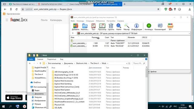Click the WinRAR Добавить (Add) icon
Screen dimensions: 194x109
click(x=75, y=26)
